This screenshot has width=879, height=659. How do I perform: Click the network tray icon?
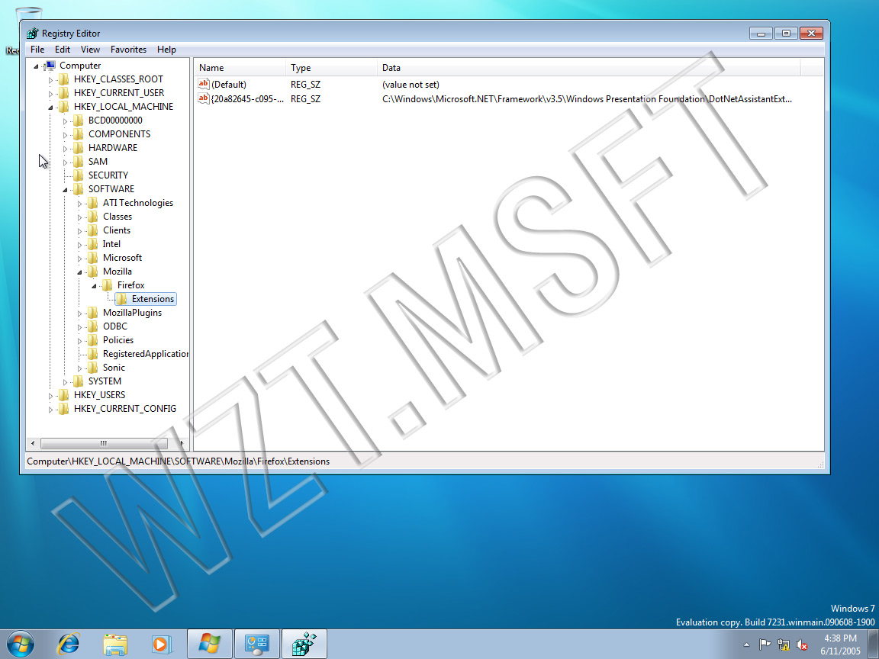(783, 645)
